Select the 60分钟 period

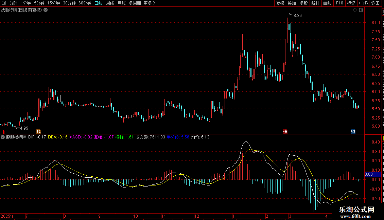[x=85, y=3]
